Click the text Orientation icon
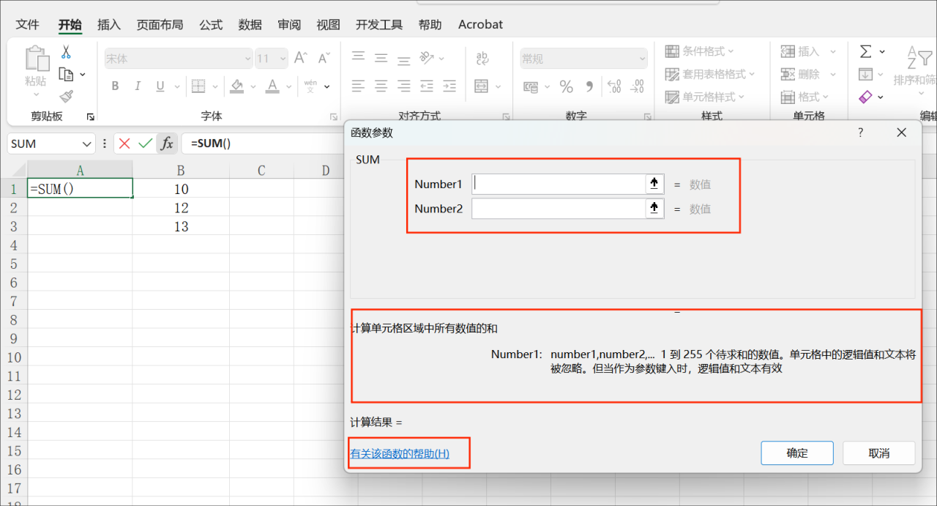Image resolution: width=937 pixels, height=506 pixels. 427,58
